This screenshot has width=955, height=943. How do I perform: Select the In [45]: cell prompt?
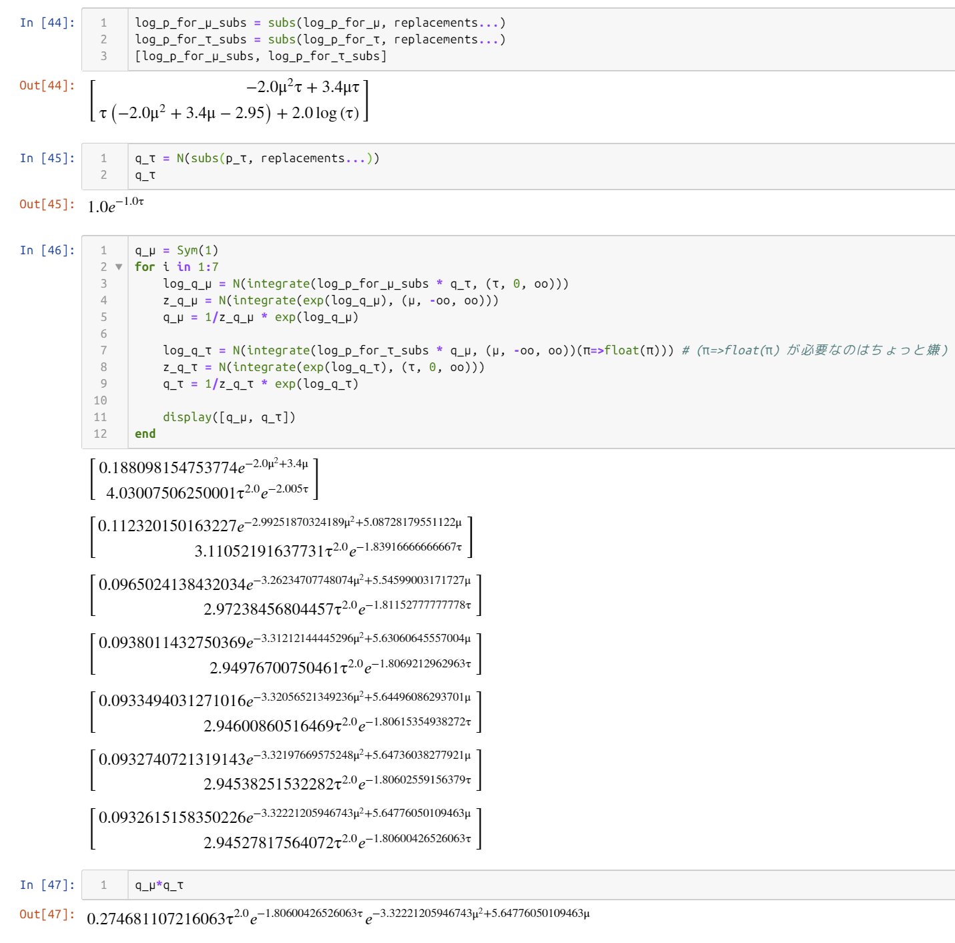[x=47, y=158]
